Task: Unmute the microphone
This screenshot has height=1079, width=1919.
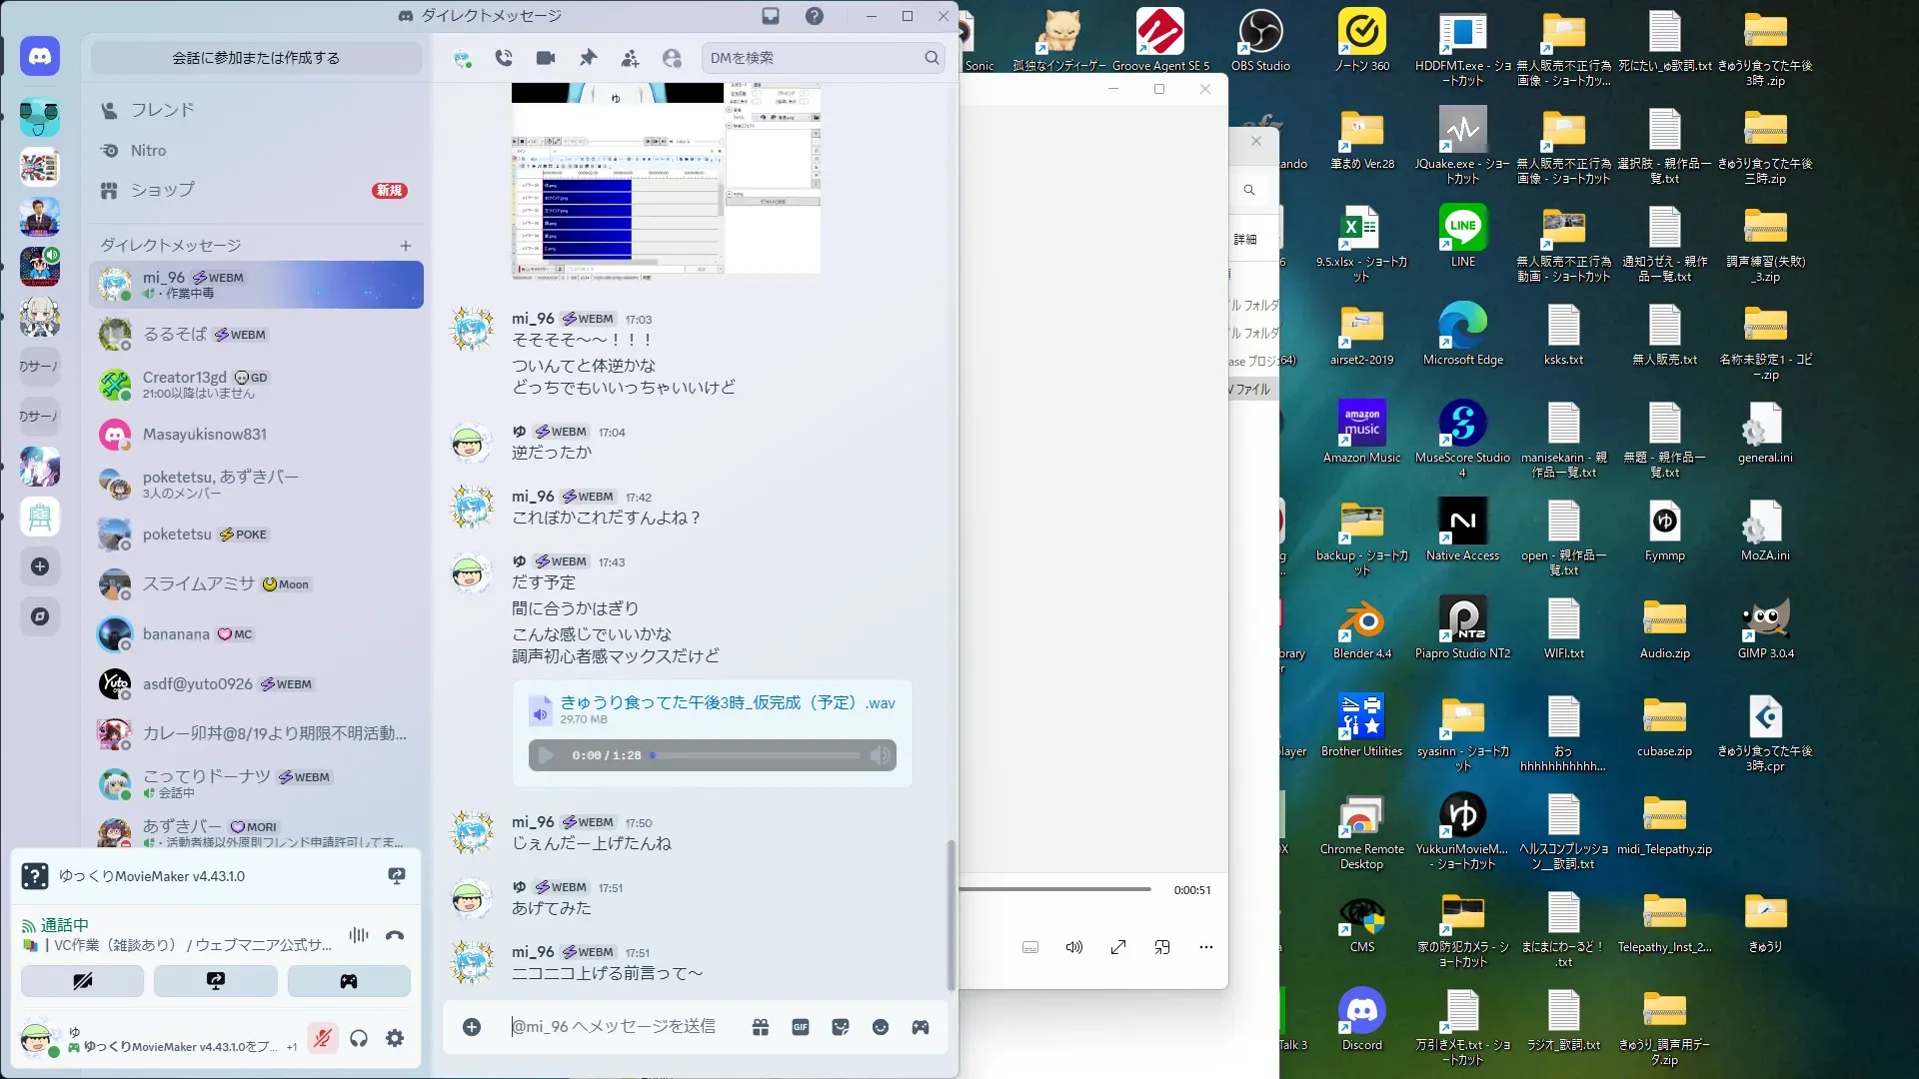Action: pyautogui.click(x=322, y=1038)
